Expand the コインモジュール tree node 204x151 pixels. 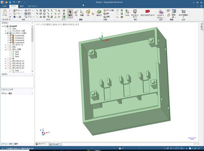click(x=5, y=45)
